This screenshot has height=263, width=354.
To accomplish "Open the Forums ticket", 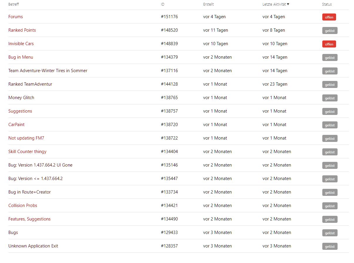I will point(16,17).
